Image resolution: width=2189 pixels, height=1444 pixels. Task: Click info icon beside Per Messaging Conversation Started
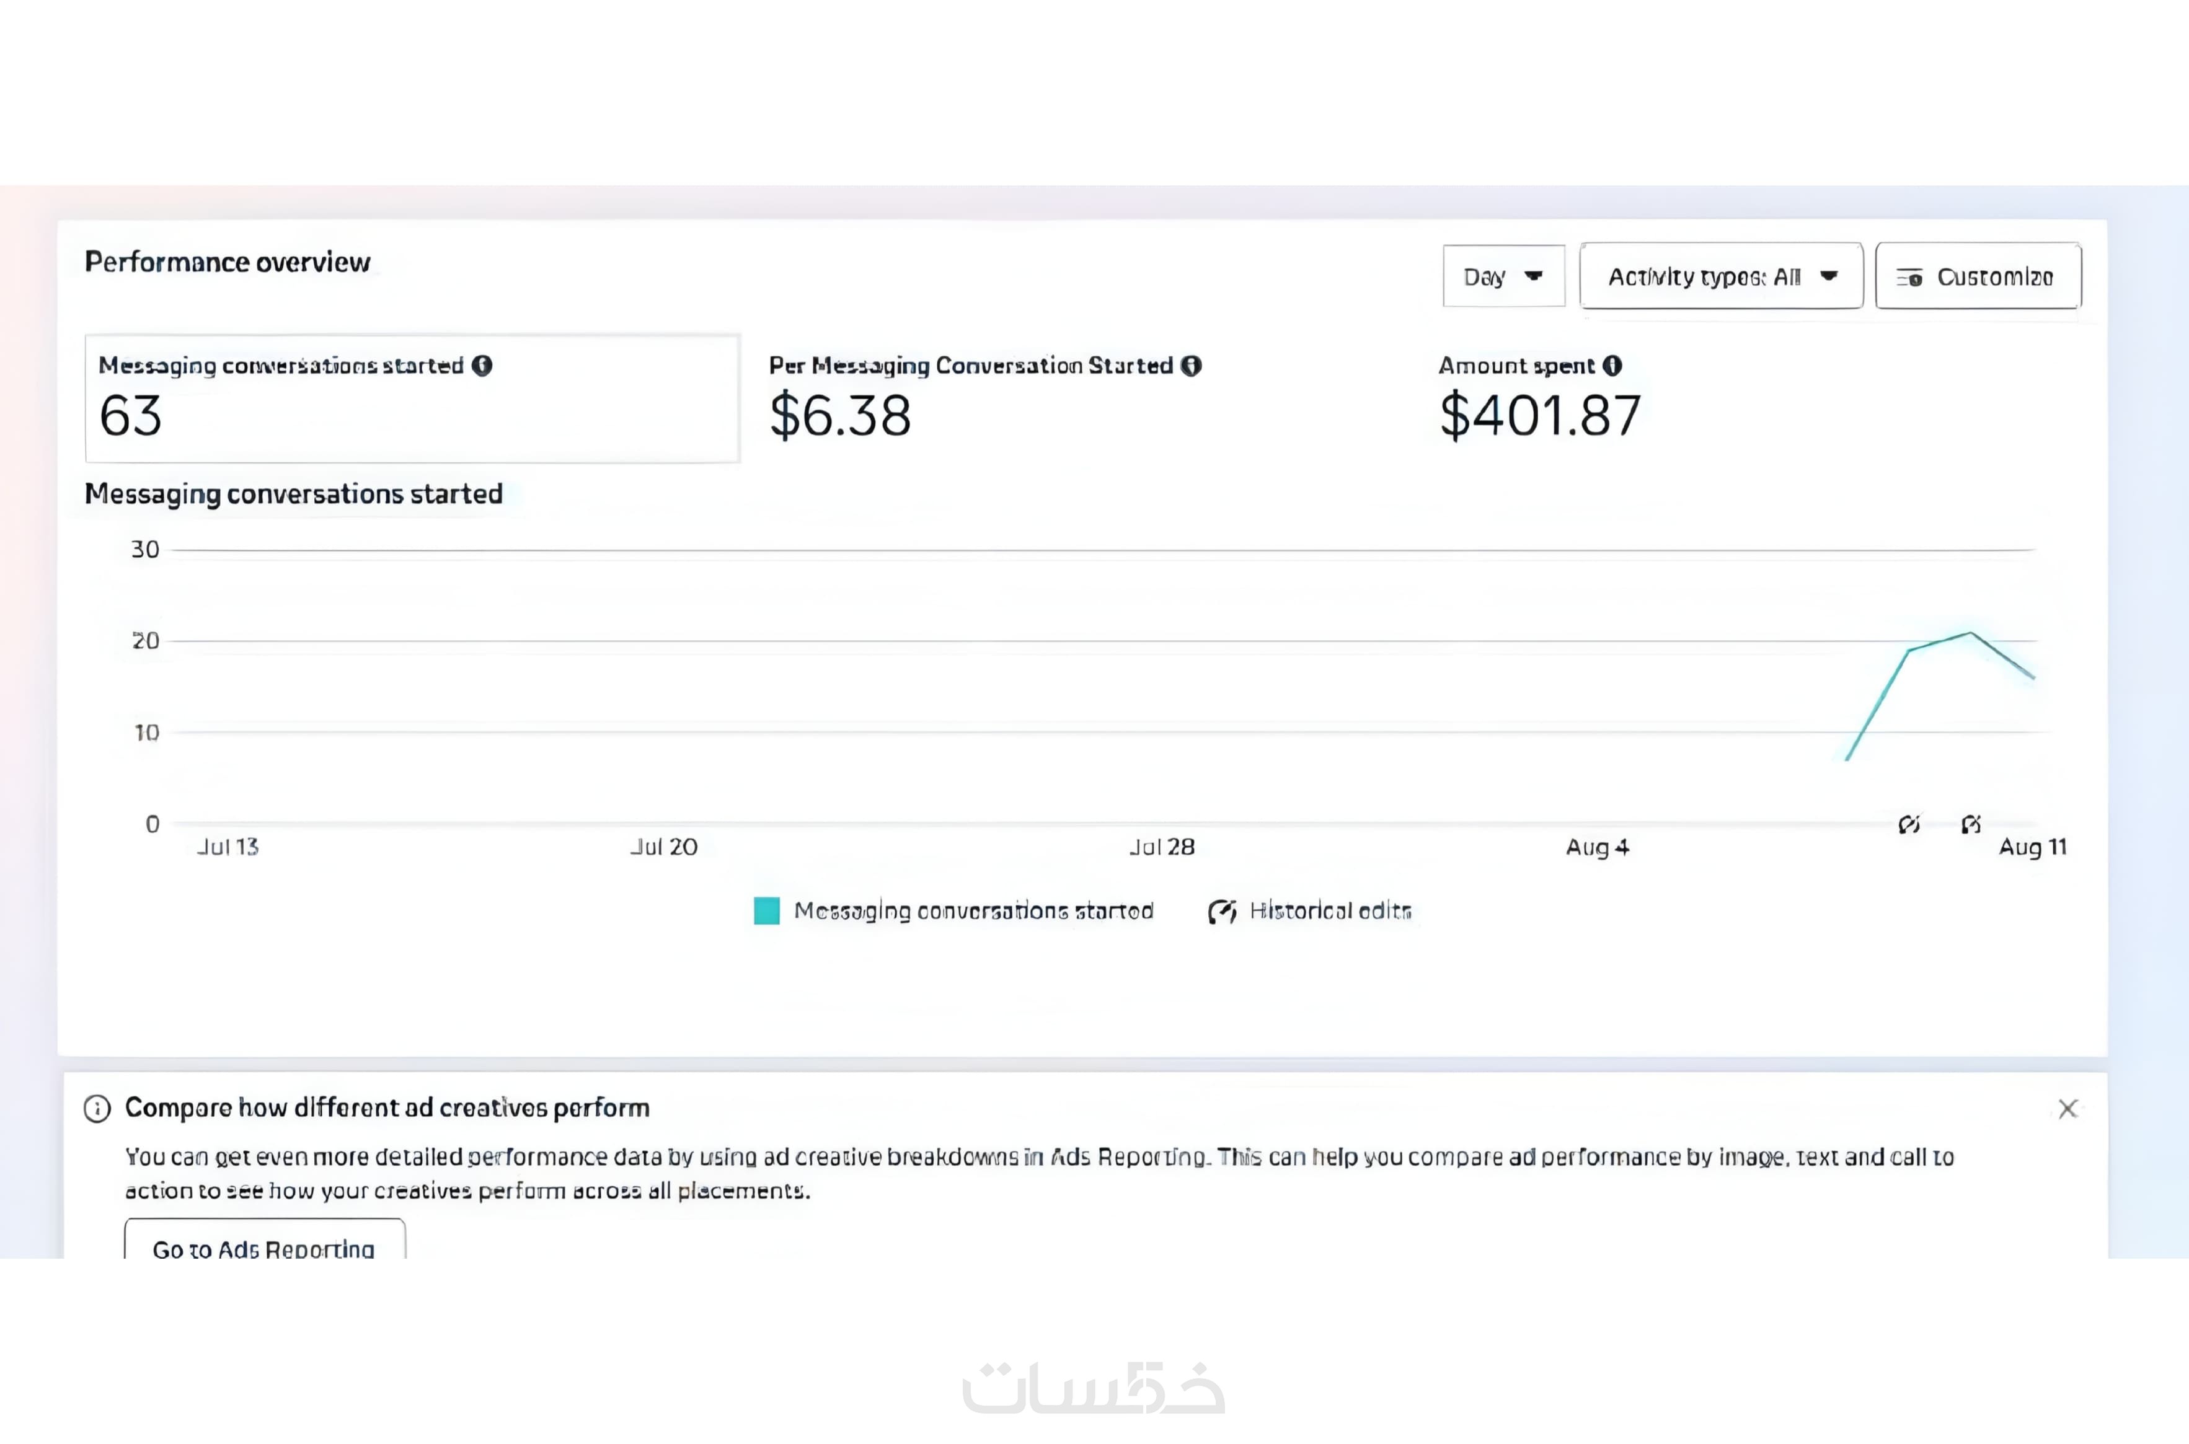pos(1192,366)
